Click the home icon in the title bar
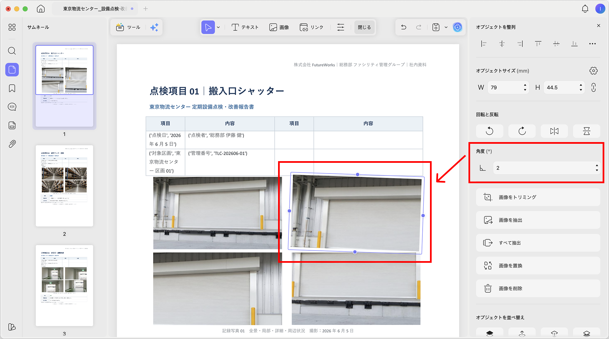The width and height of the screenshot is (609, 339). coord(41,9)
